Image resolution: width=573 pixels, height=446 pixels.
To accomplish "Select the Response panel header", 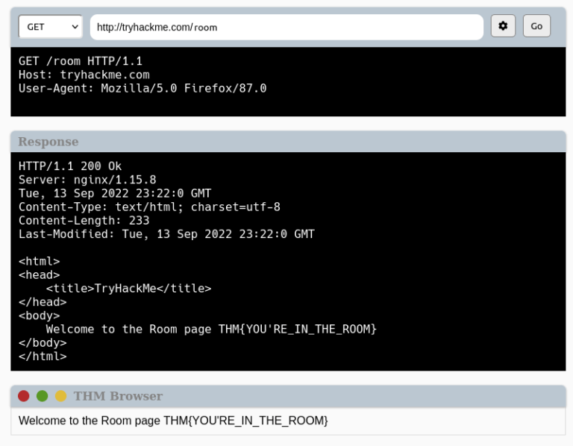I will pos(48,142).
